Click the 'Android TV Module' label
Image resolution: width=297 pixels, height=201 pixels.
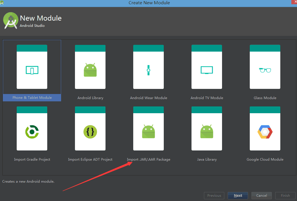207,98
